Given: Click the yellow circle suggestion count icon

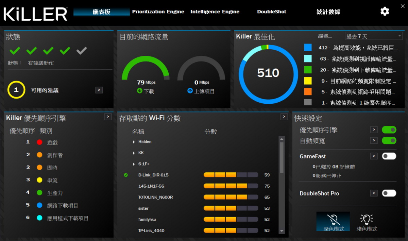Looking at the screenshot, I should tap(16, 90).
